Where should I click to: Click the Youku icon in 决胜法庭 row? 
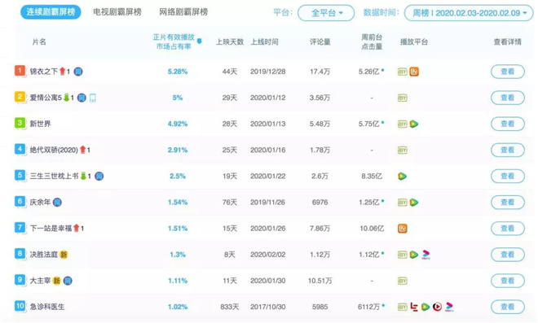click(x=426, y=255)
